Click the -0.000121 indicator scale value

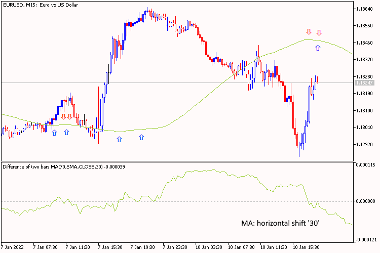[365, 240]
